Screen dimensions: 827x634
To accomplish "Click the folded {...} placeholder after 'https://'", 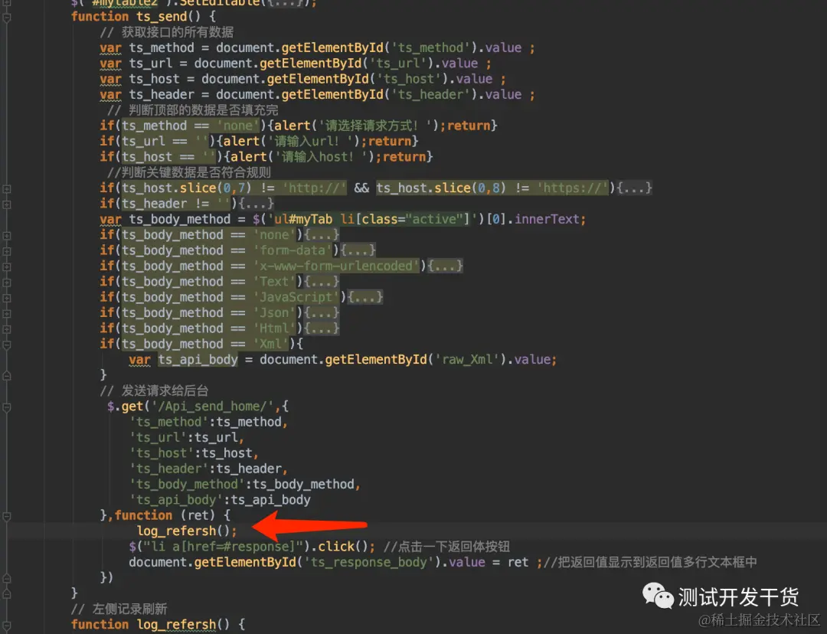I will [634, 188].
